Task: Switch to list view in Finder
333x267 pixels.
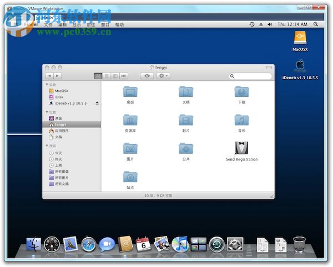Action: coord(107,75)
